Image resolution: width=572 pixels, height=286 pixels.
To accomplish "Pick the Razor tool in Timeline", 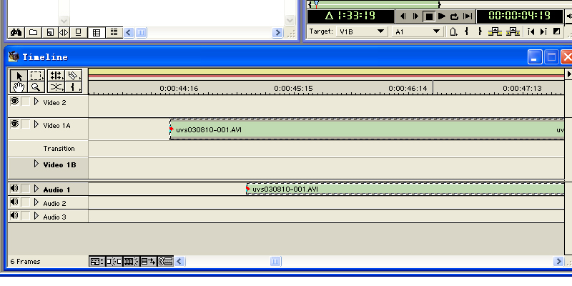I will tap(74, 76).
